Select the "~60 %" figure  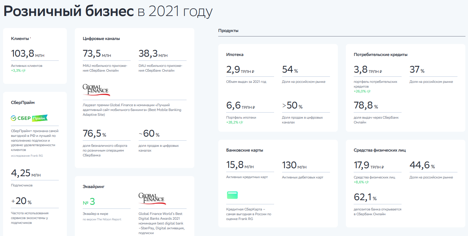coord(149,133)
